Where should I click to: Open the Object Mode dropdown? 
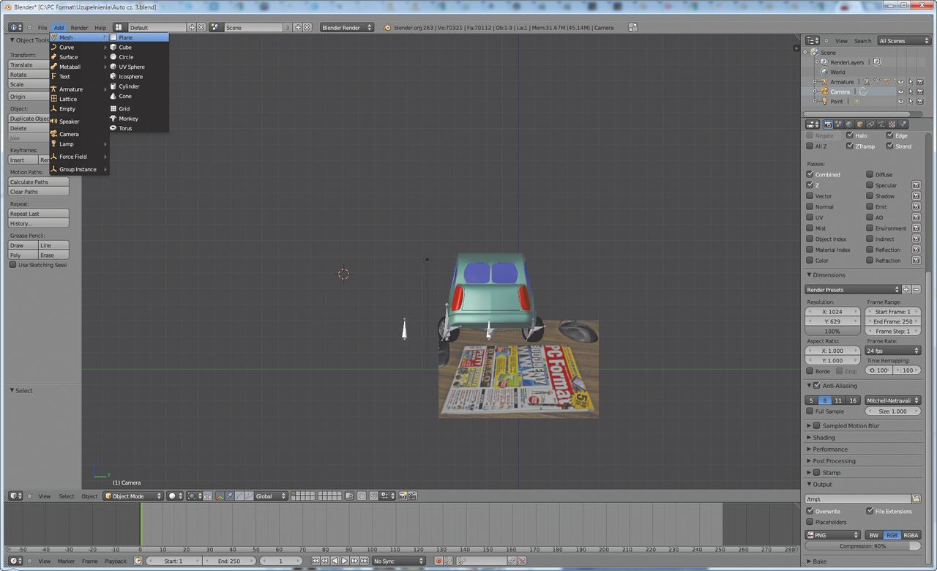[x=133, y=496]
